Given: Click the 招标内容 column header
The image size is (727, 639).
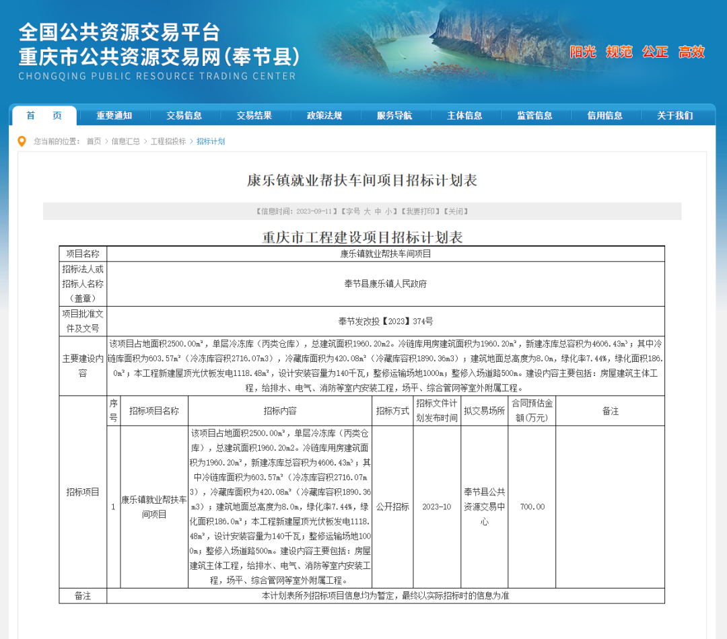Looking at the screenshot, I should click(280, 410).
